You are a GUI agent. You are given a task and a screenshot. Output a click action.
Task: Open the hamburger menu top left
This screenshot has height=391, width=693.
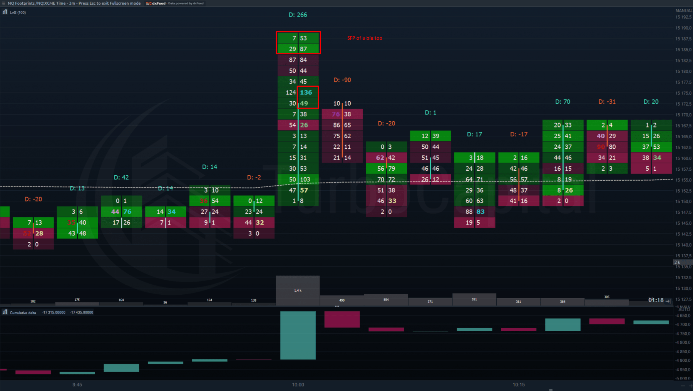4,3
